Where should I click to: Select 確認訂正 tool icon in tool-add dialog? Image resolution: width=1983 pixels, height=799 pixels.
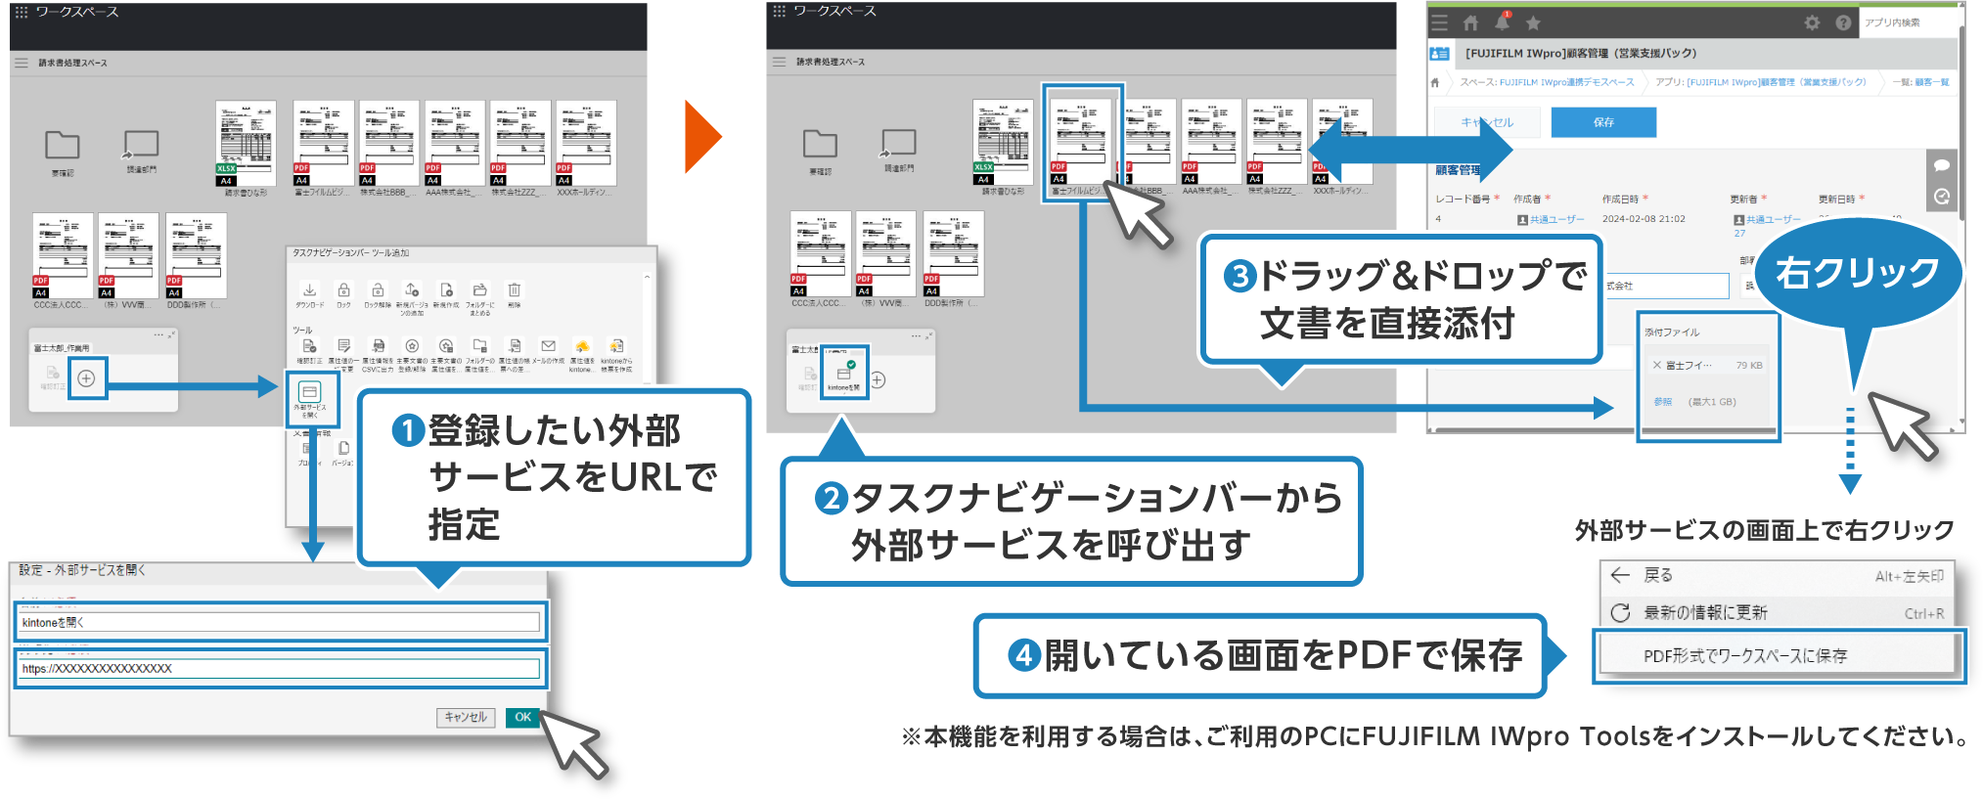pos(309,346)
